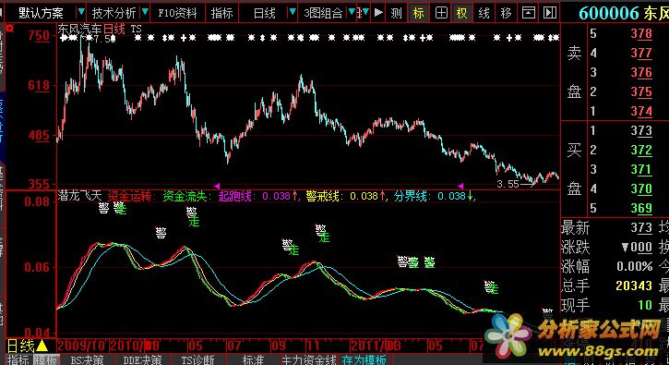The height and width of the screenshot is (365, 669).
Task: Toggle the 日线 yellow triangle at chart bottom
Action: pyautogui.click(x=42, y=346)
